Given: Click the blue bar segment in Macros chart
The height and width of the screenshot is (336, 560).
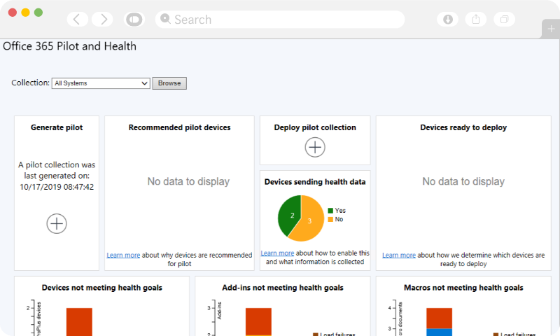Looking at the screenshot, I should (440, 332).
